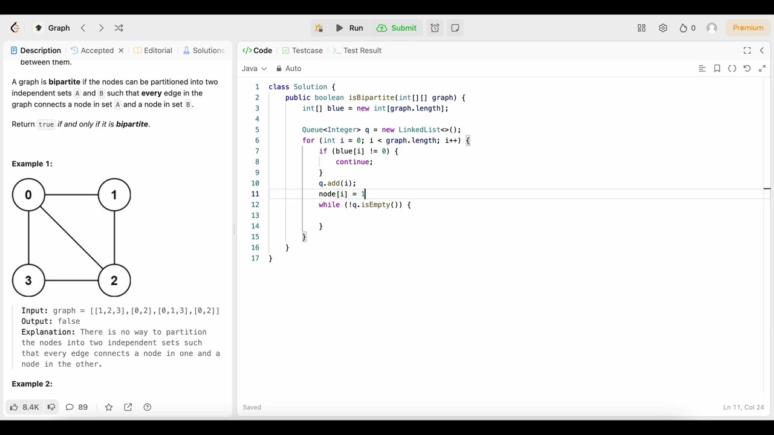
Task: Click 'Output: false' text
Action: [x=51, y=321]
